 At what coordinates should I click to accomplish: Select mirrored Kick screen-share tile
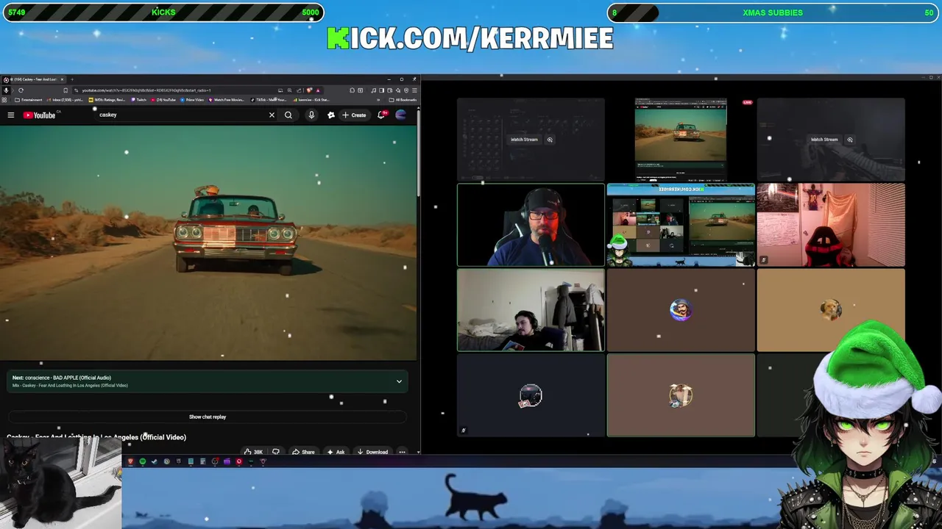(x=681, y=225)
